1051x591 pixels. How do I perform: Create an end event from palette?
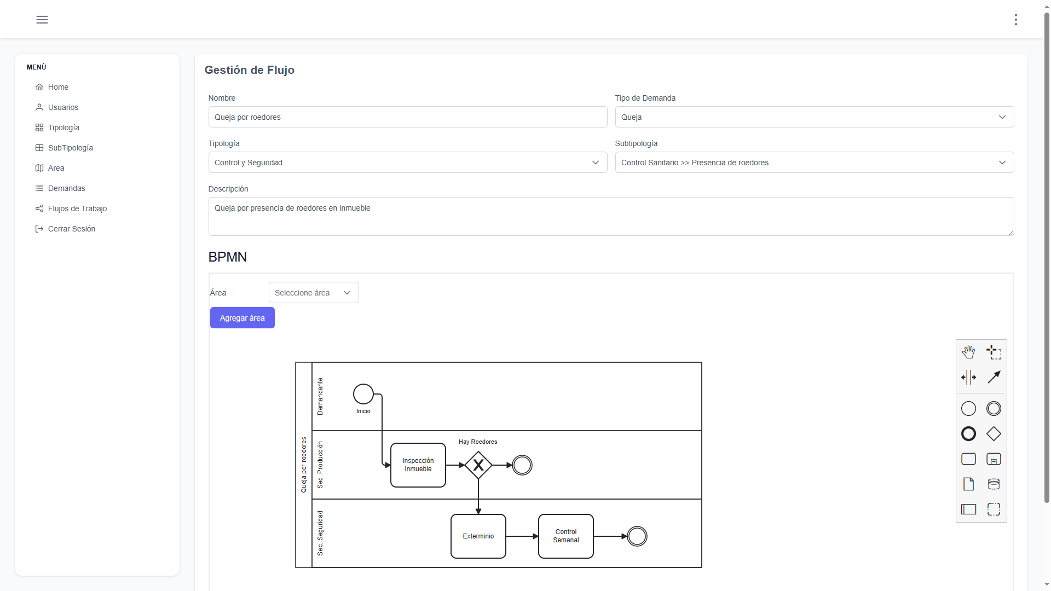(968, 434)
